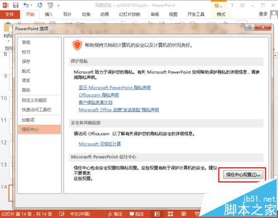Switch to the 设计 ribbon tab
The width and height of the screenshot is (278, 218).
[x=67, y=14]
